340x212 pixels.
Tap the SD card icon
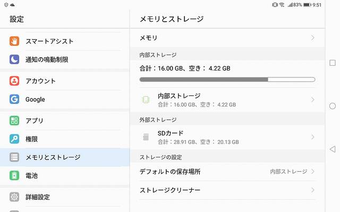pyautogui.click(x=146, y=137)
